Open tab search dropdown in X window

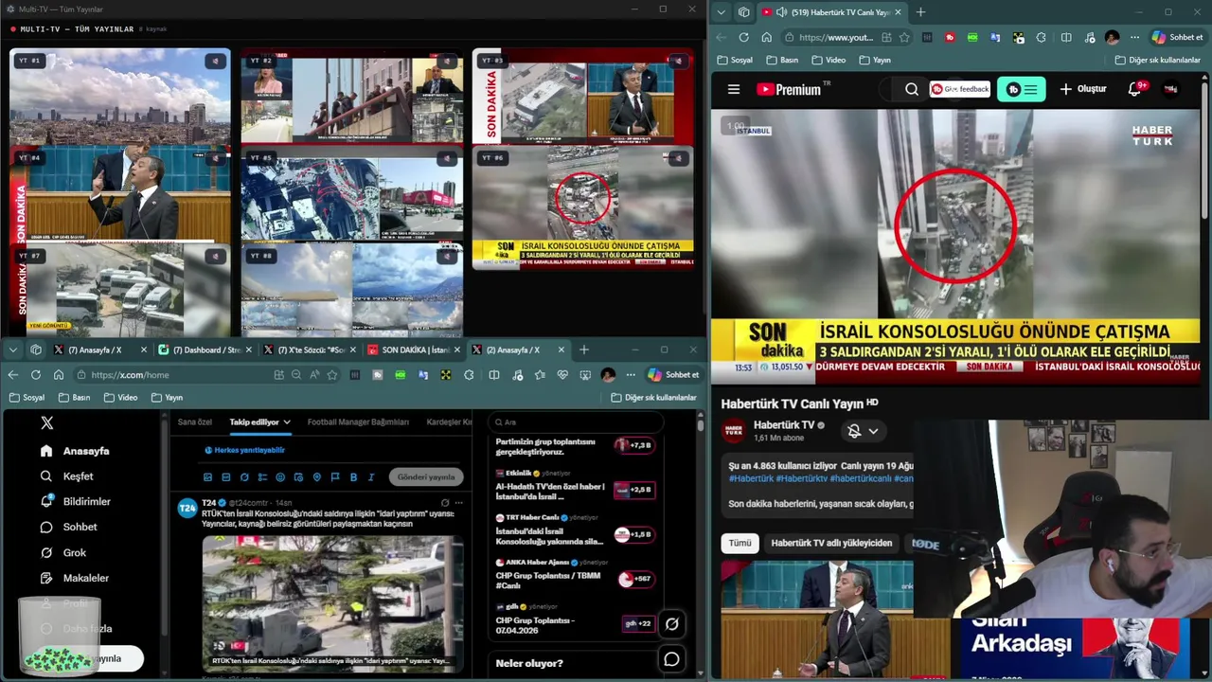tap(12, 350)
